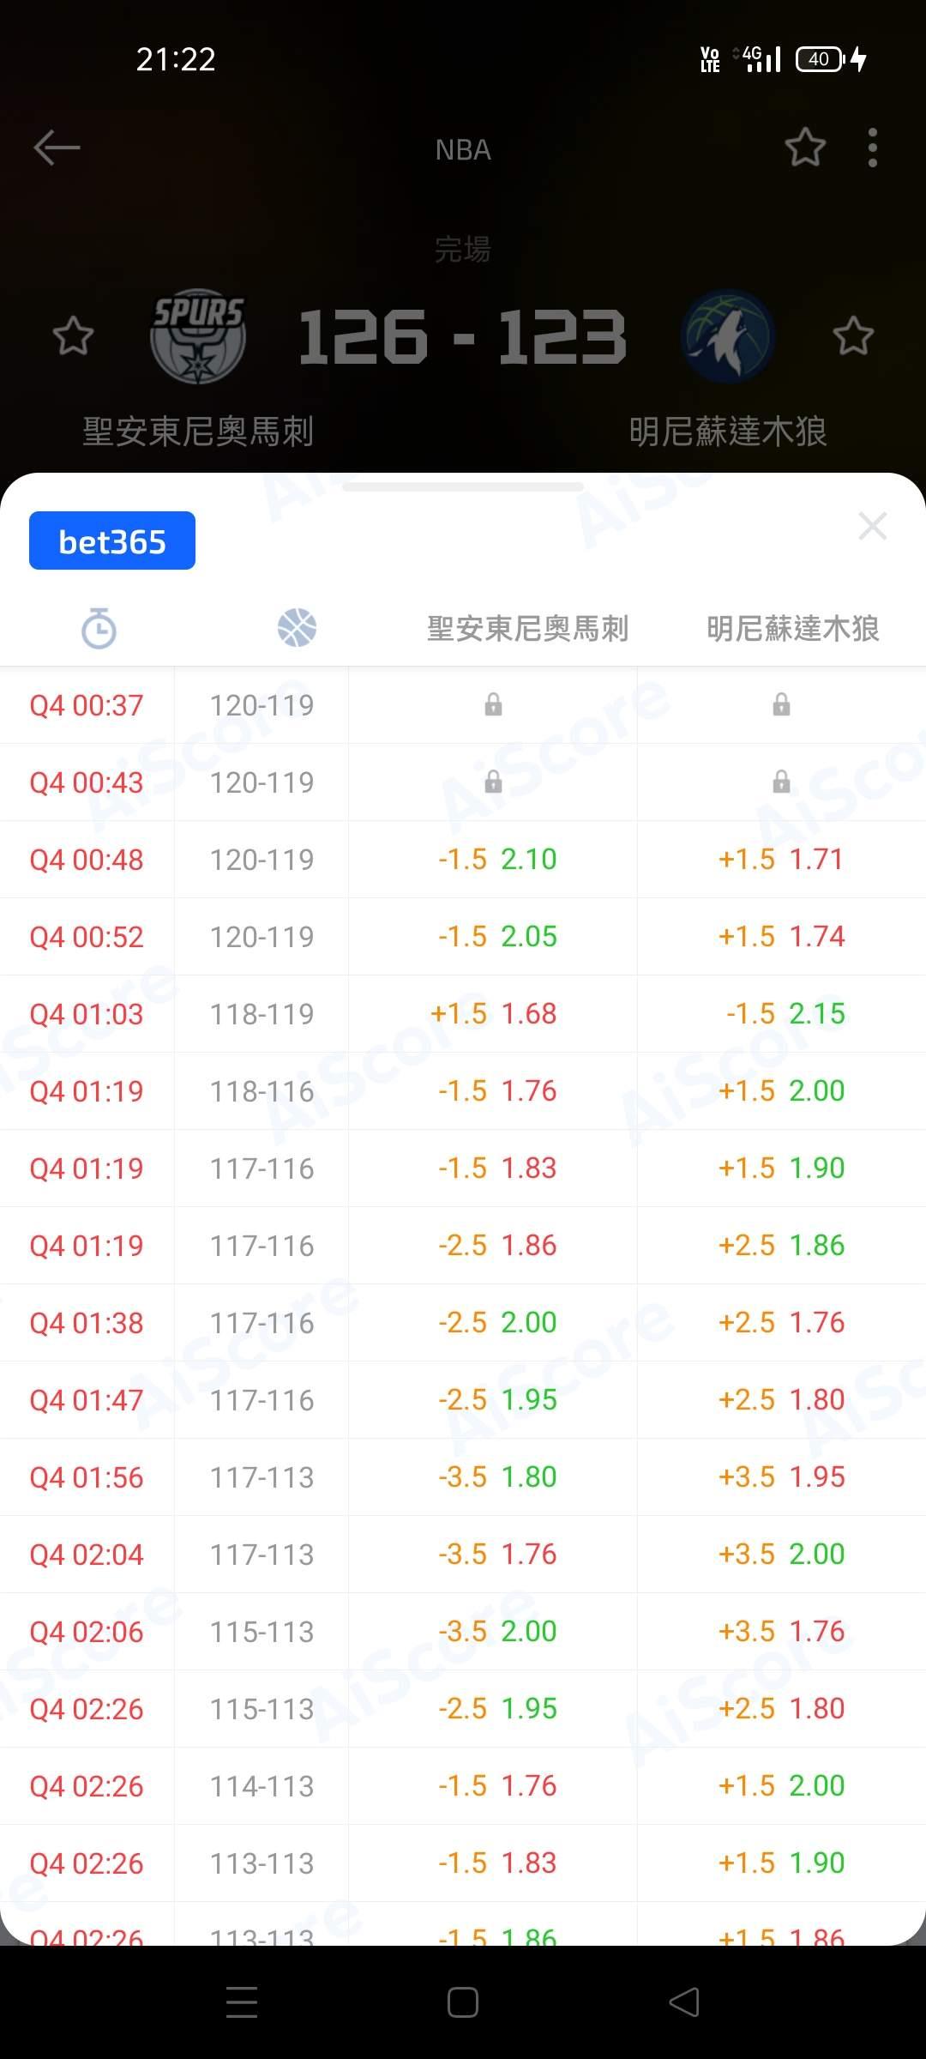Toggle favorite star for San Antonio Spurs
The image size is (926, 2059).
73,335
